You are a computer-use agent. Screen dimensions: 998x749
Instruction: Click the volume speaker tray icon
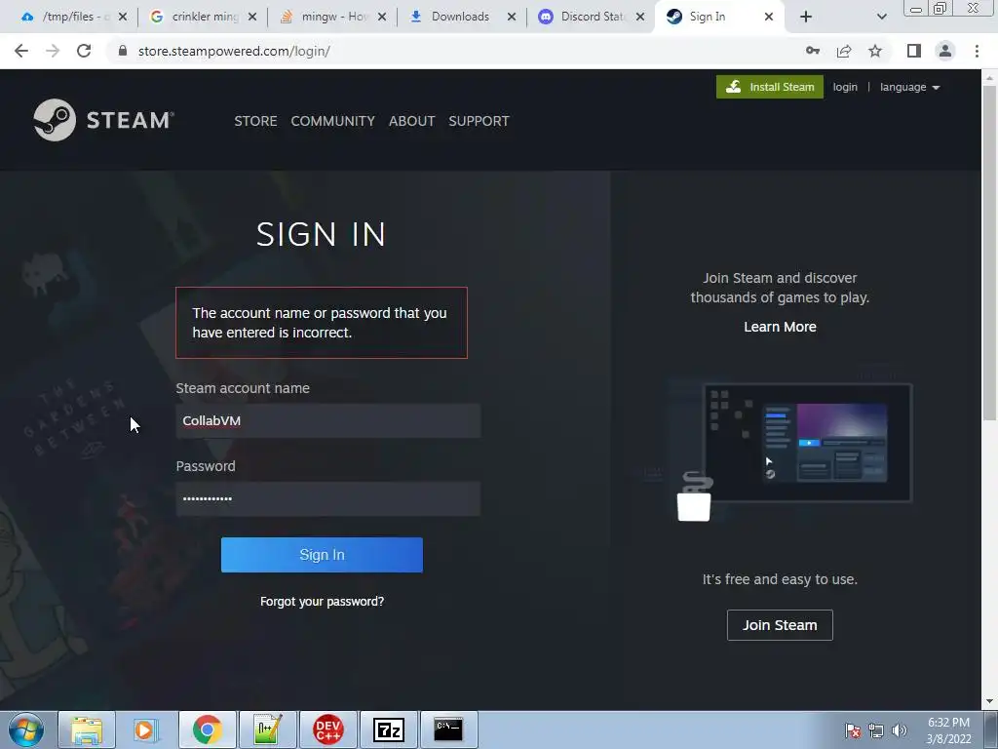pyautogui.click(x=899, y=730)
